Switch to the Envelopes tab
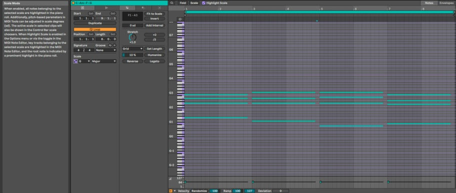Screen dimensions: 456x193 click(446, 3)
